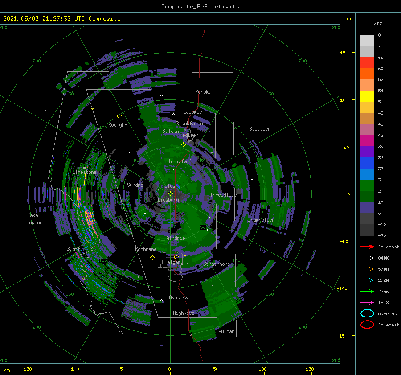Click the red forecast arrow legend icon
401x375 pixels.
(367, 247)
